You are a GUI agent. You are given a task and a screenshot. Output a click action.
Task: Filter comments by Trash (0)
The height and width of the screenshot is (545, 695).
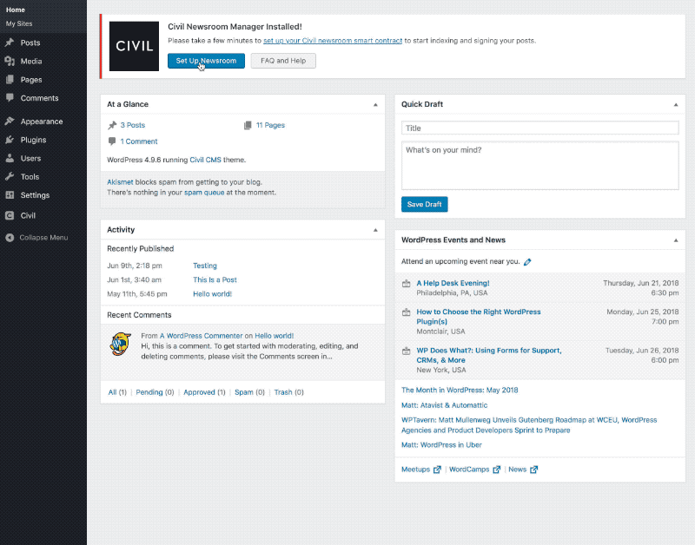tap(288, 392)
